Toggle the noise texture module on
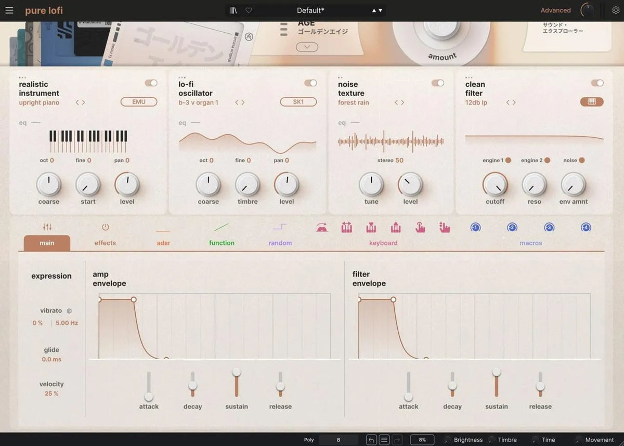Image resolution: width=624 pixels, height=446 pixels. [438, 83]
